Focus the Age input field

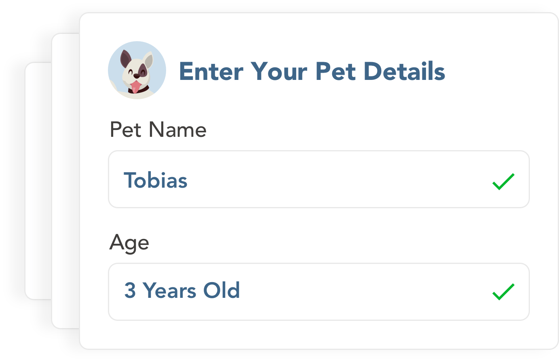pos(319,292)
